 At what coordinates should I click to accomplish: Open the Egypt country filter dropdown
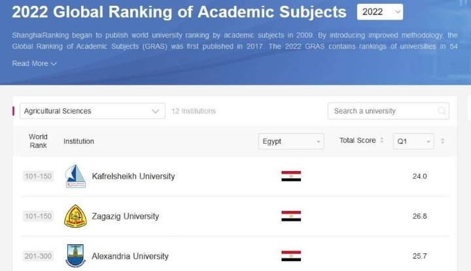[x=291, y=141]
